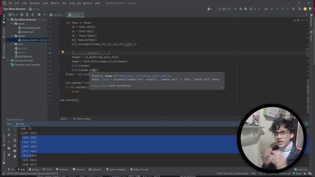This screenshot has height=177, width=315.
Task: Click the Profile run icon in toolbar
Action: point(251,9)
